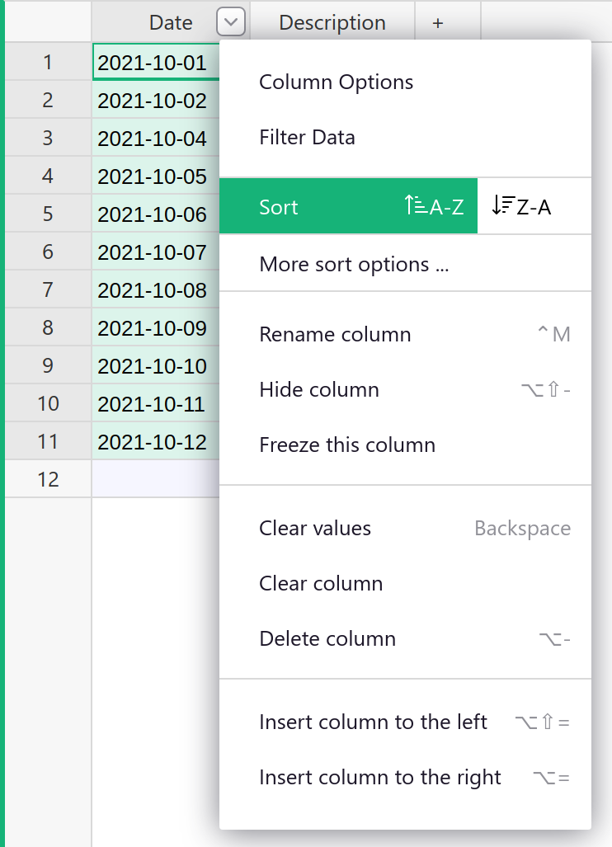Hide the Date column
Image resolution: width=612 pixels, height=847 pixels.
[x=319, y=389]
